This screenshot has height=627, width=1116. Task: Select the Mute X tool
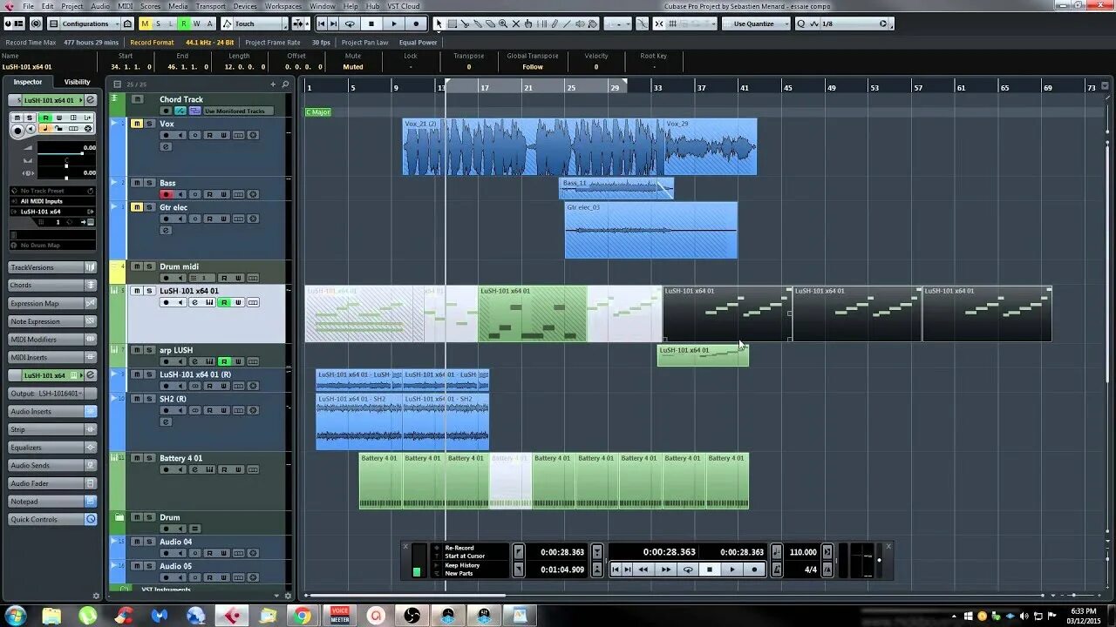point(516,24)
